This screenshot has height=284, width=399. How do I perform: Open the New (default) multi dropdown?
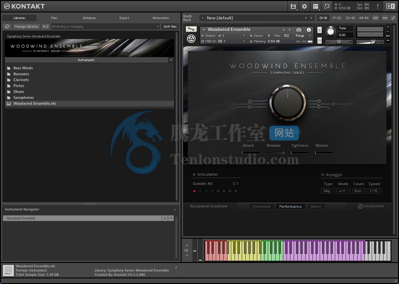(203, 18)
